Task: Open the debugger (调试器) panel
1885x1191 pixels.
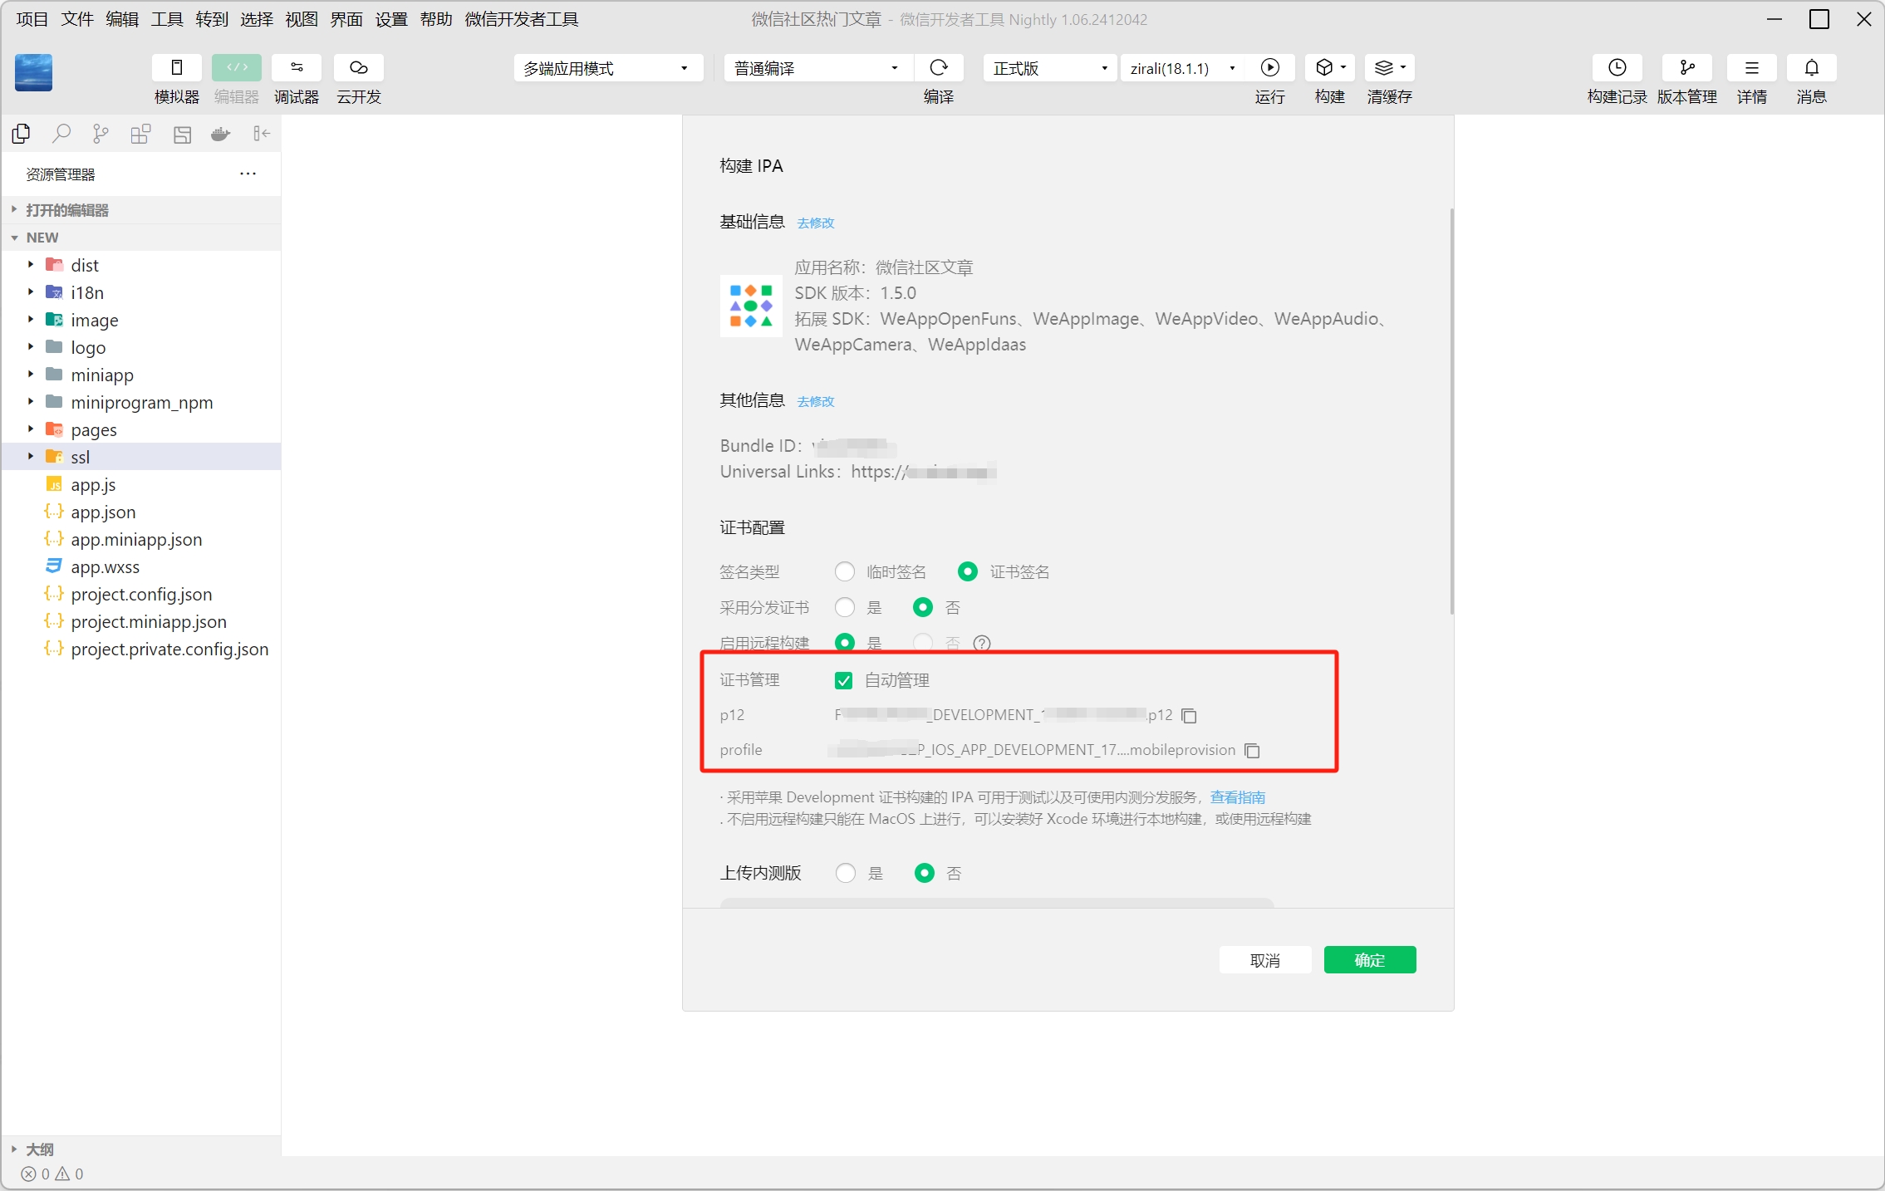Action: tap(297, 68)
